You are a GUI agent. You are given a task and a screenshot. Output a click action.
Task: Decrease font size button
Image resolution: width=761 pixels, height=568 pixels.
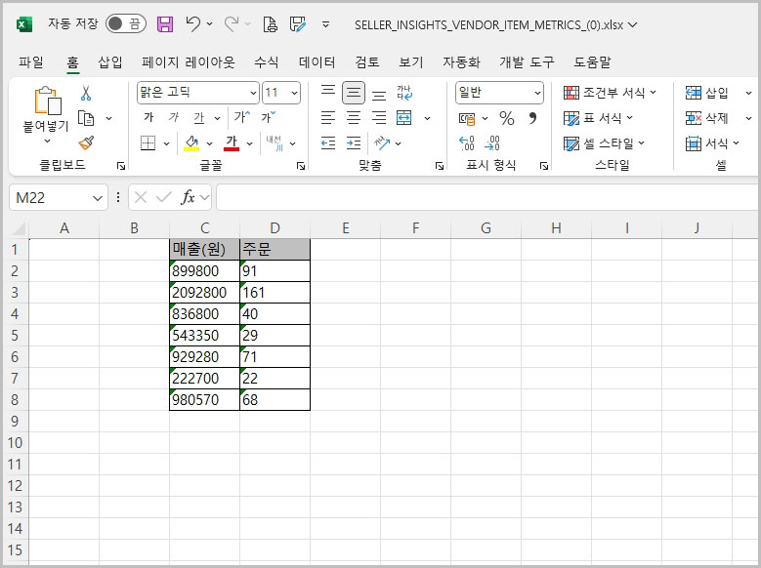269,117
